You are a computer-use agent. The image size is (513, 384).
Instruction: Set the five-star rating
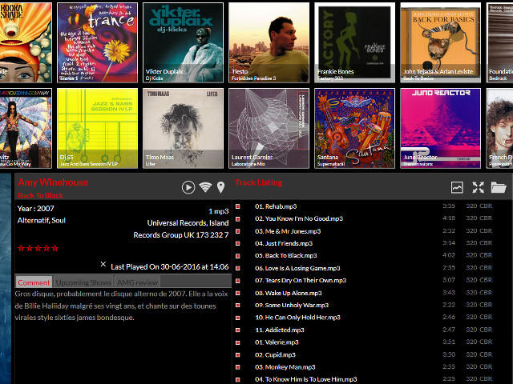pyautogui.click(x=38, y=248)
